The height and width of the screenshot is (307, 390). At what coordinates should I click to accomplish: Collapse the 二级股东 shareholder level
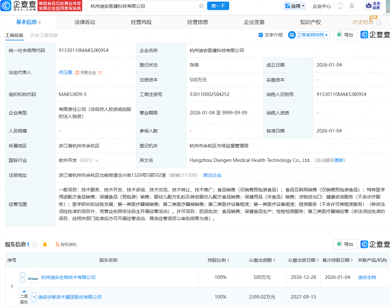coord(24,291)
